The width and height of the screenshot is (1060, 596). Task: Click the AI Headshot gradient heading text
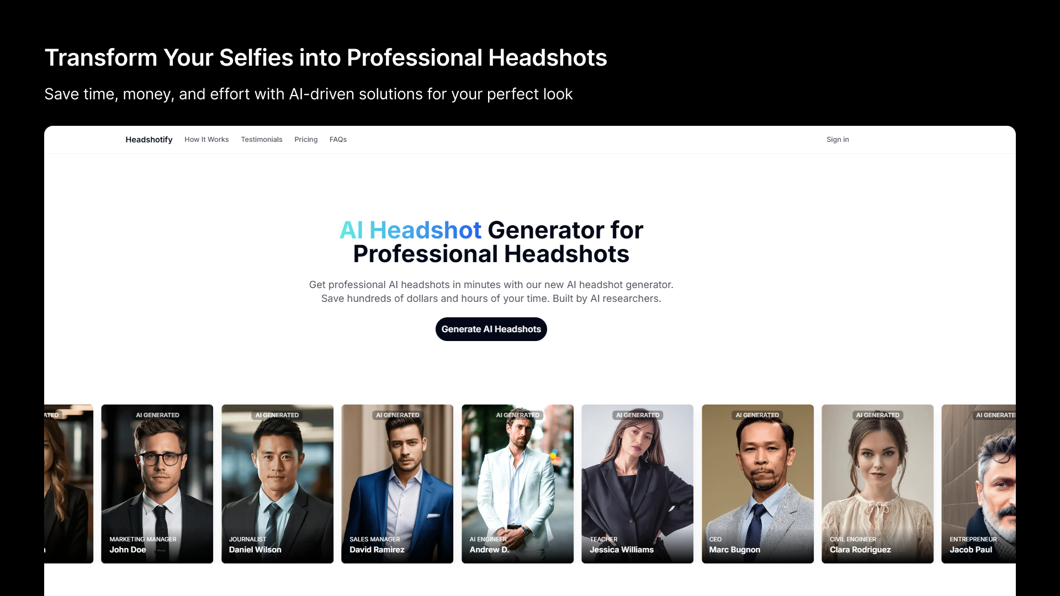point(410,230)
